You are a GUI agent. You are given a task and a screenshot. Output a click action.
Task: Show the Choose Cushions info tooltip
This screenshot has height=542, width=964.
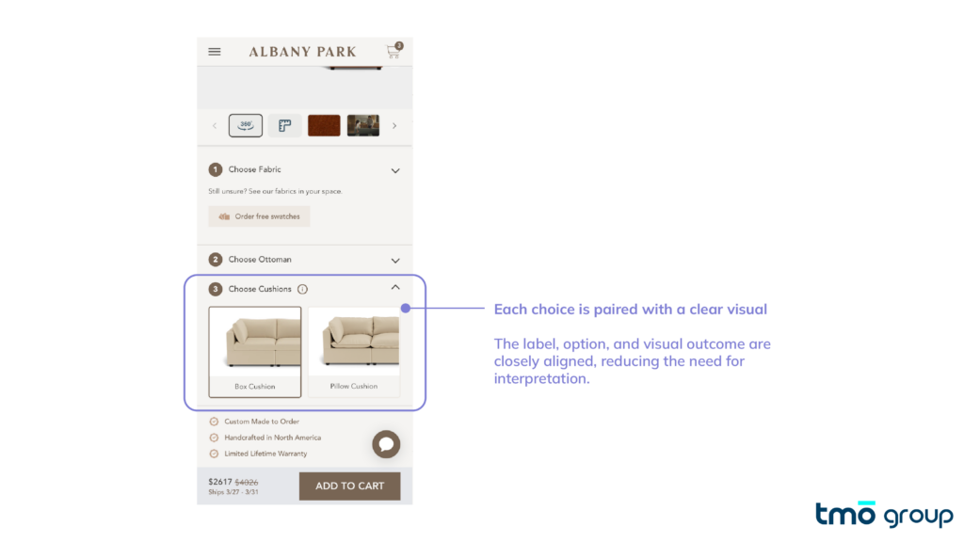(x=302, y=289)
